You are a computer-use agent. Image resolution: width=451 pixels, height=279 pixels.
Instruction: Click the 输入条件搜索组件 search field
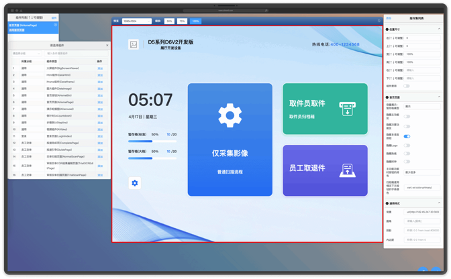pyautogui.click(x=74, y=54)
